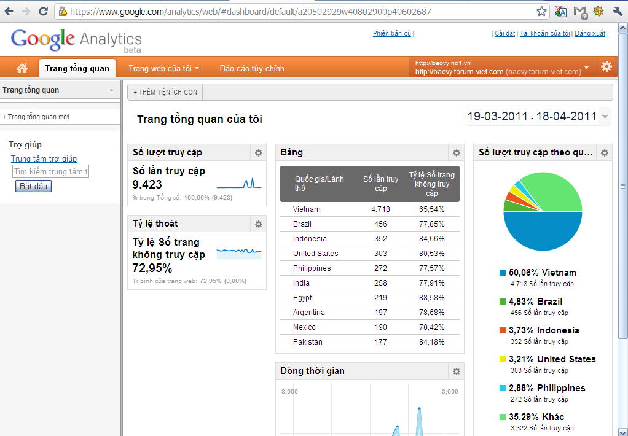Click the help center search field
The image size is (628, 436).
pos(50,171)
